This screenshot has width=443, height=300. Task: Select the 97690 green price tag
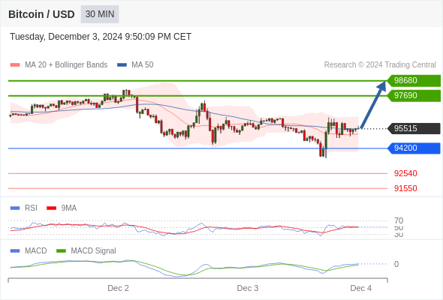tap(414, 95)
